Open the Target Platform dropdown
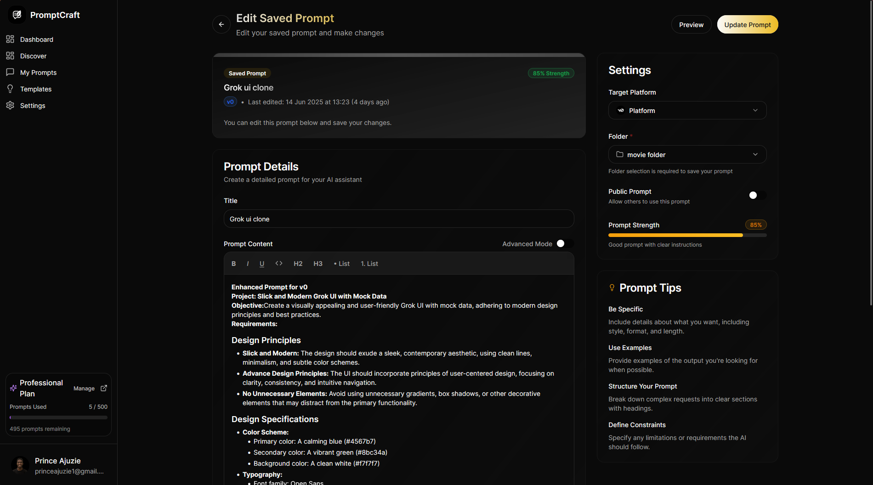This screenshot has height=485, width=873. [687, 110]
